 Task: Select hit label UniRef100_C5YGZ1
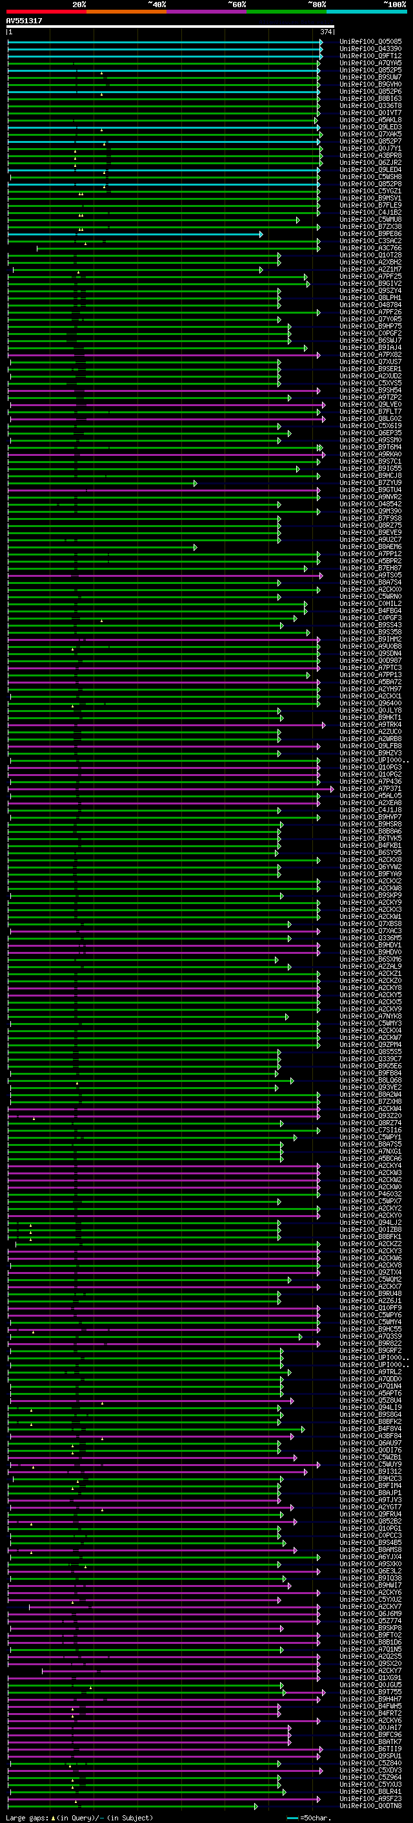pos(370,191)
